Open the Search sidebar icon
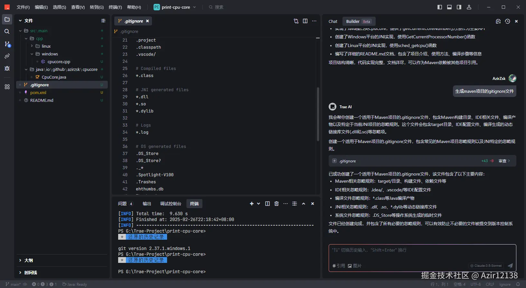Image resolution: width=526 pixels, height=288 pixels. click(x=7, y=32)
